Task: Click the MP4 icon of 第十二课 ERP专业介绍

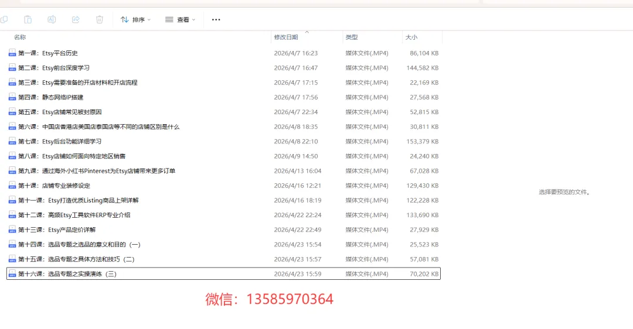Action: pos(12,215)
